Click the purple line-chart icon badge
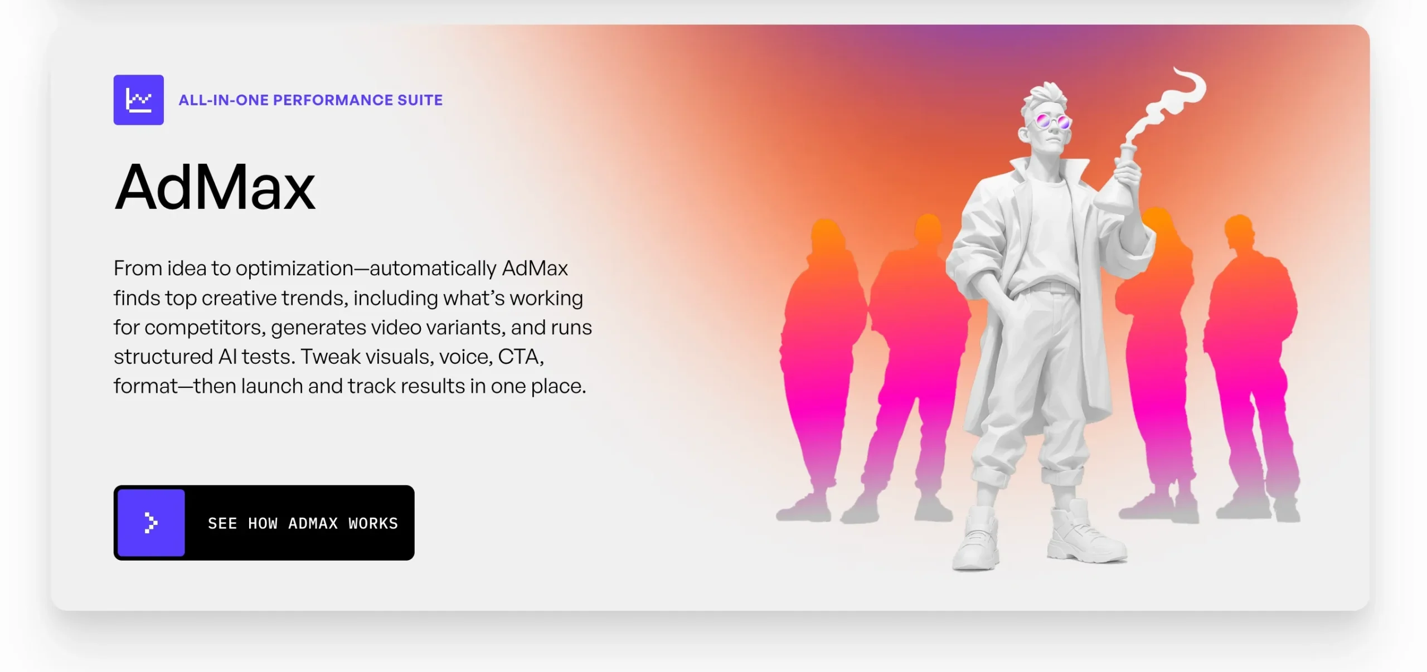 [x=139, y=100]
